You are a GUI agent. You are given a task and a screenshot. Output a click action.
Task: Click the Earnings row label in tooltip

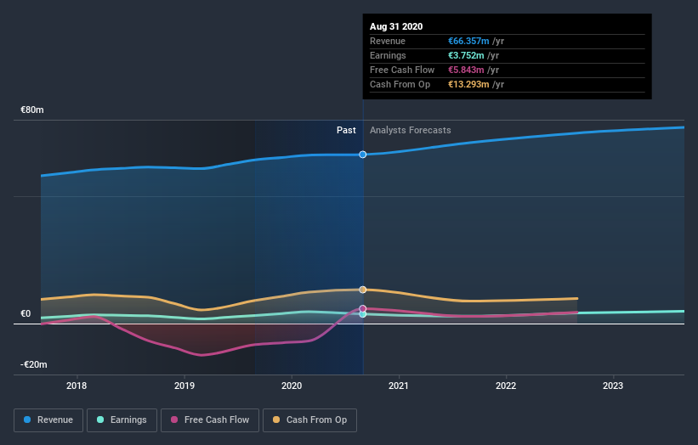(x=388, y=55)
